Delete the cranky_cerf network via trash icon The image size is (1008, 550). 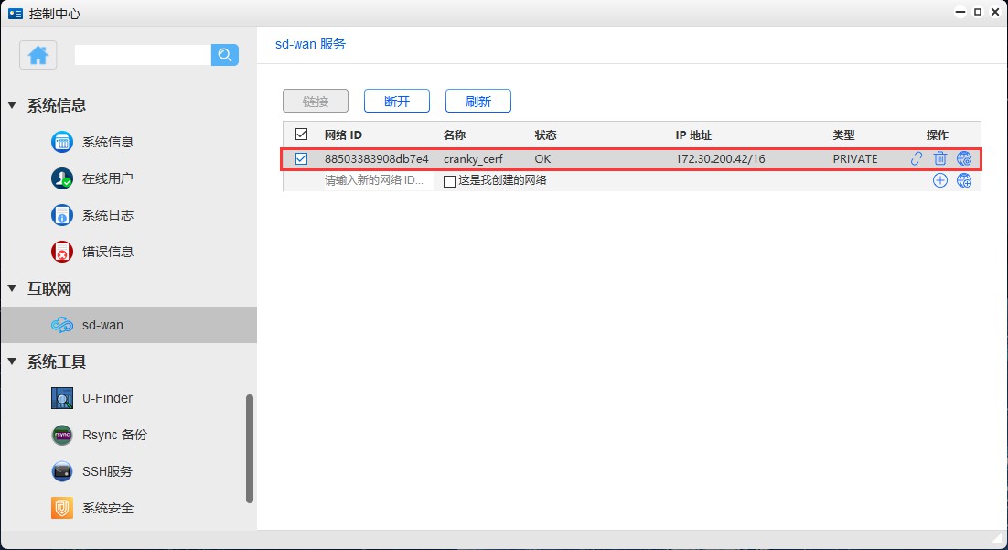[x=939, y=158]
